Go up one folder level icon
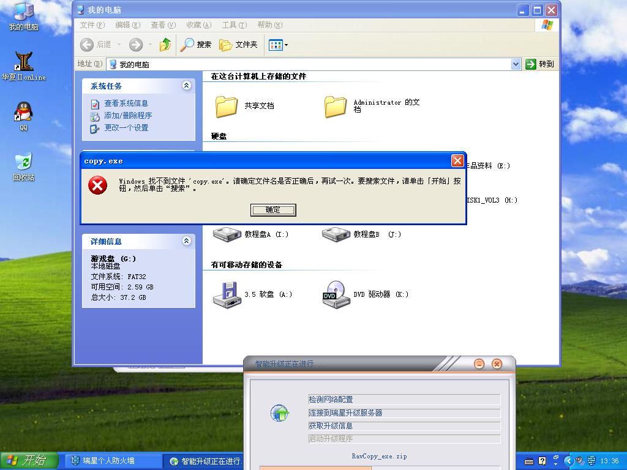The height and width of the screenshot is (470, 627). [165, 44]
